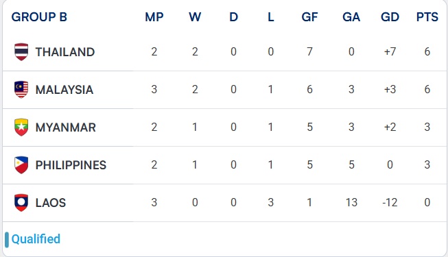
Task: Select Thailand's +7 goal difference cell
Action: 390,51
